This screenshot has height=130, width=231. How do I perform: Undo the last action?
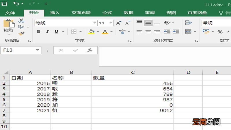tap(16, 3)
